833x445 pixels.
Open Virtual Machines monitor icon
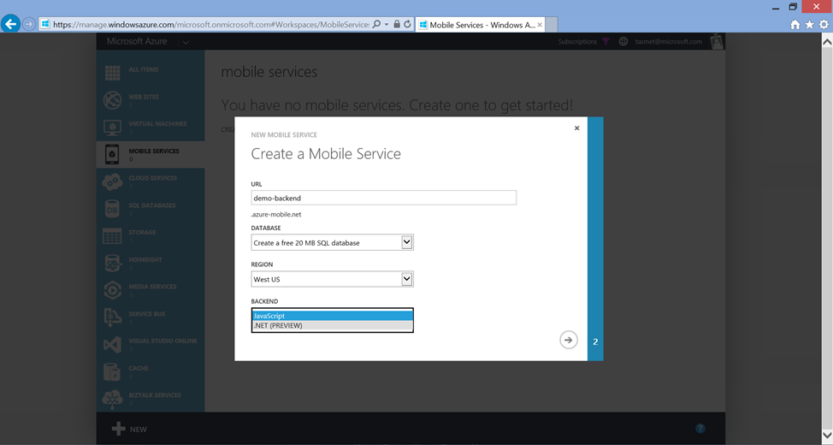coord(112,127)
